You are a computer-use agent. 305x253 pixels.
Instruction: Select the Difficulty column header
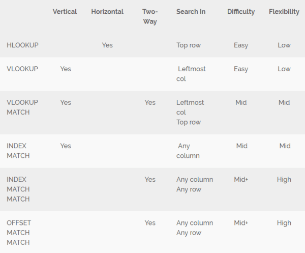coord(241,12)
